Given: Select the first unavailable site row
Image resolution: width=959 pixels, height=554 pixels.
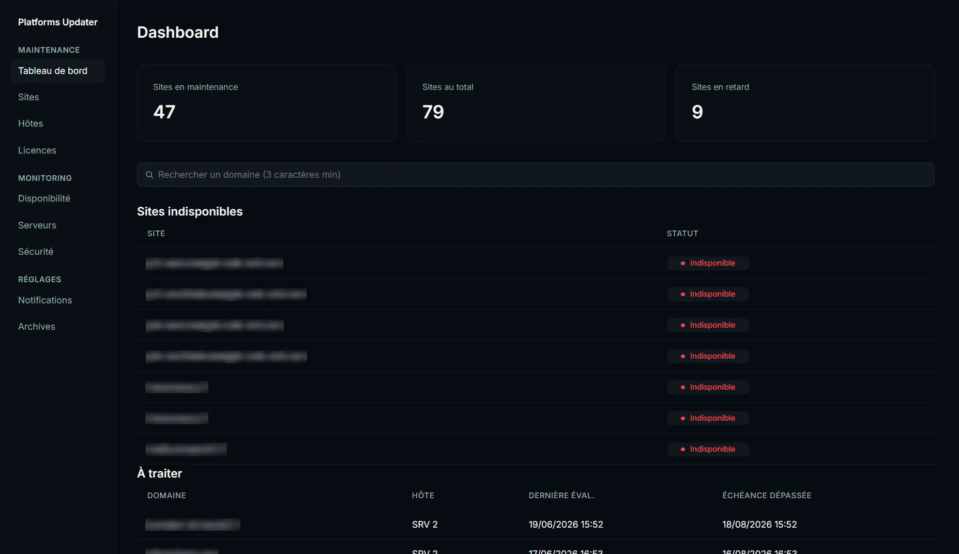Looking at the screenshot, I should (x=536, y=263).
